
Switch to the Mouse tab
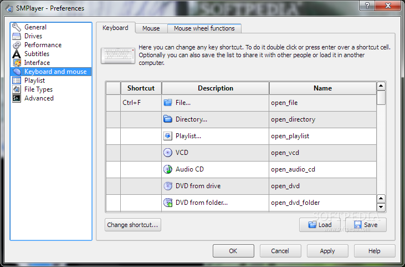pyautogui.click(x=151, y=28)
